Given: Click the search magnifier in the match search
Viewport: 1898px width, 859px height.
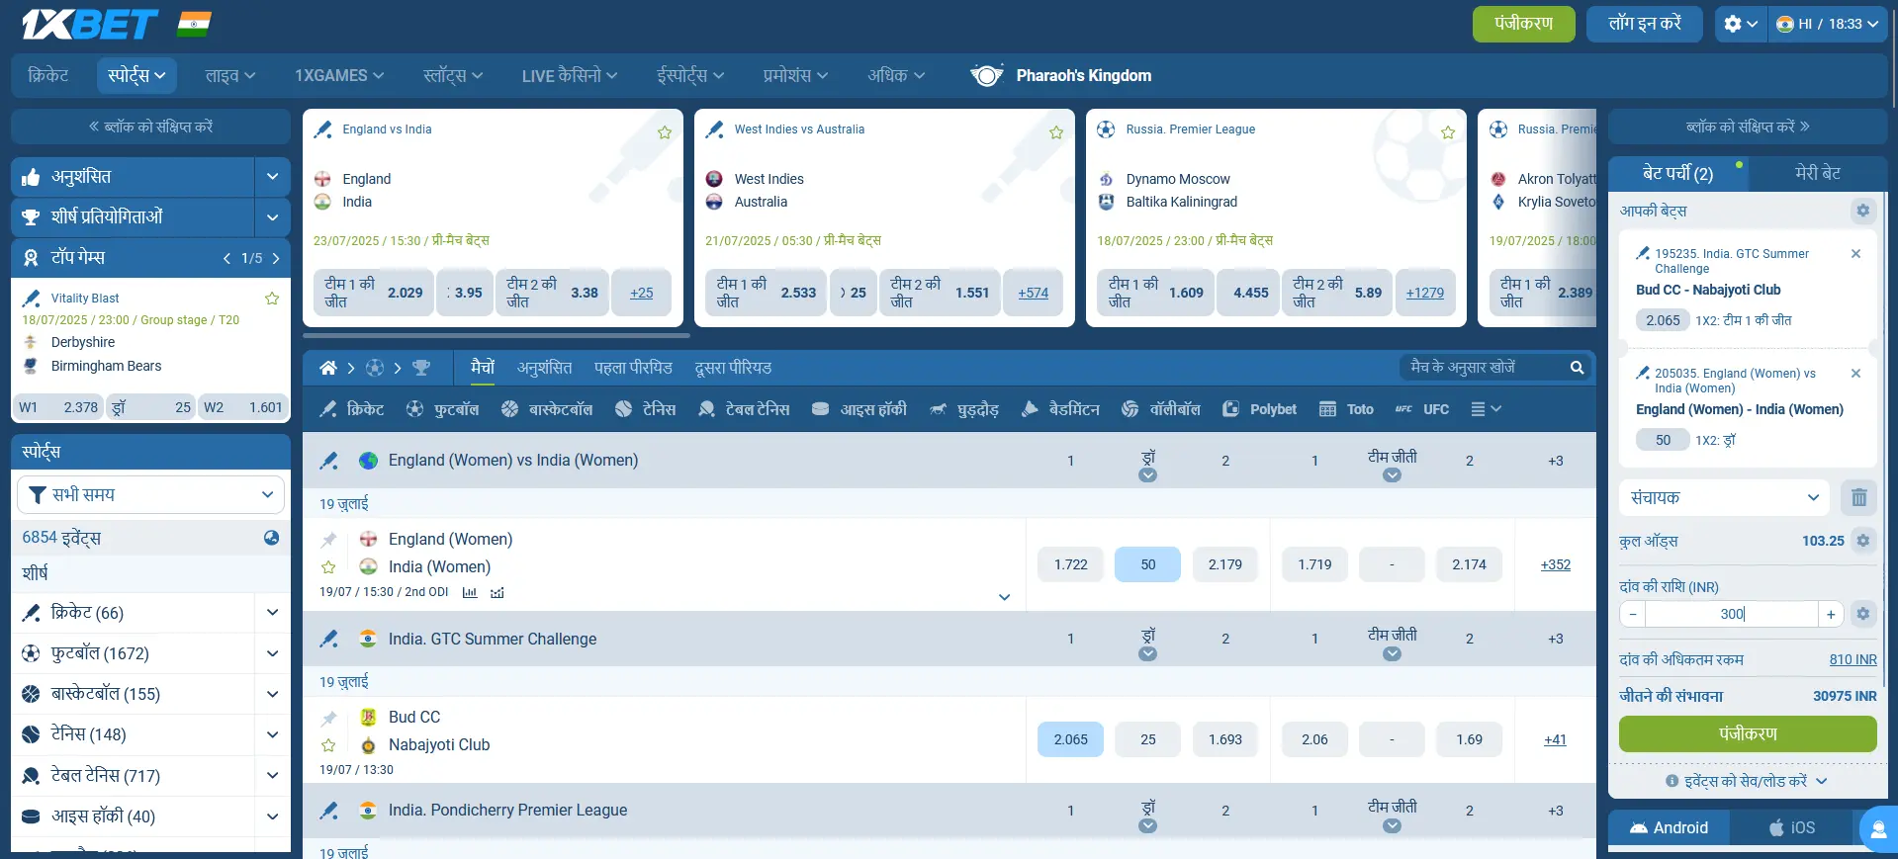Looking at the screenshot, I should pyautogui.click(x=1577, y=368).
